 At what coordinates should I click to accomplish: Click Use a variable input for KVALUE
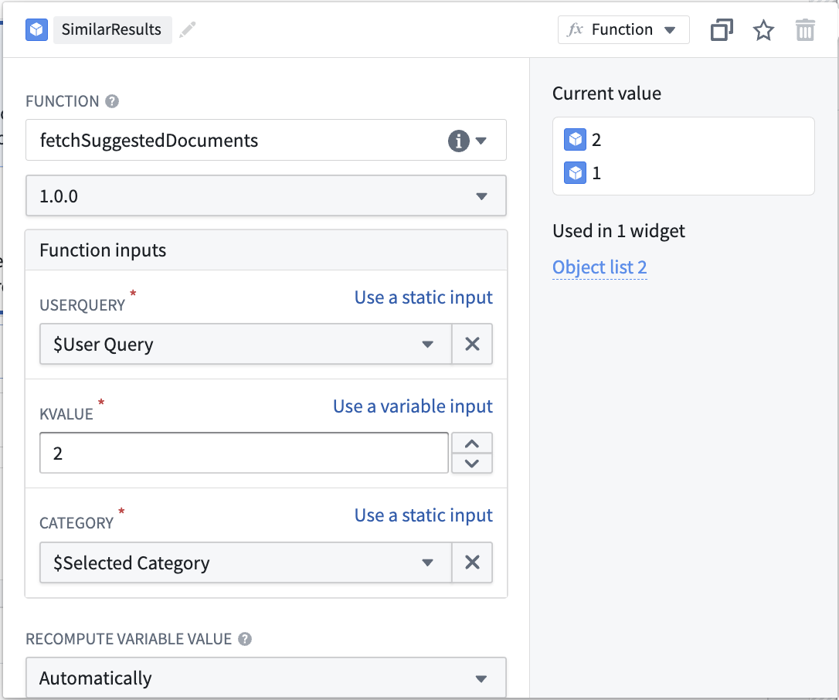click(413, 406)
